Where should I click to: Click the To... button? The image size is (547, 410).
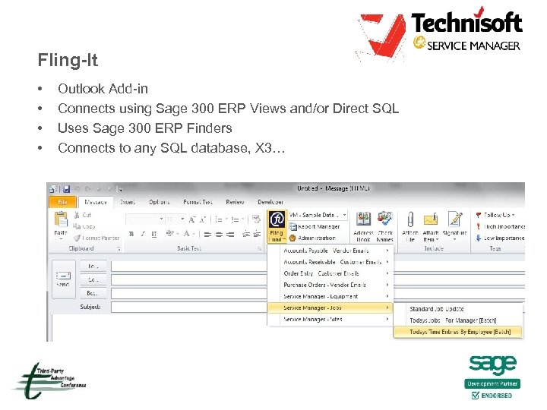pos(93,266)
